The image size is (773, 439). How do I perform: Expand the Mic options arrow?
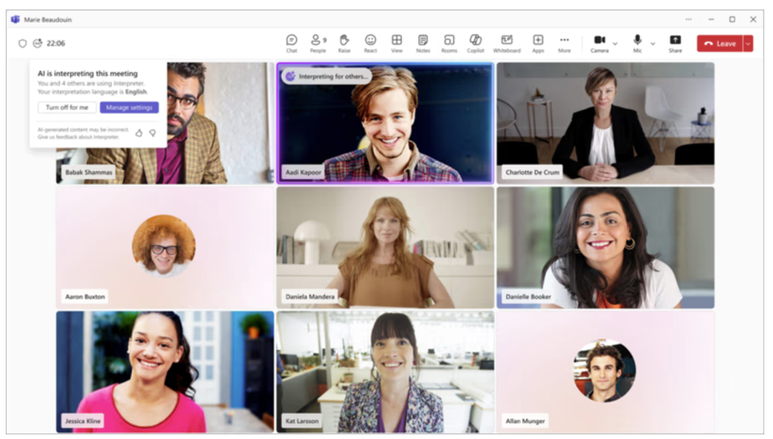click(653, 43)
